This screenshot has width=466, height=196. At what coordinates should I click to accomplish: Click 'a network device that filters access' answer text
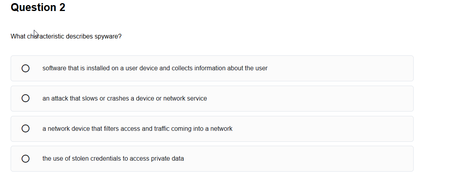(98, 128)
